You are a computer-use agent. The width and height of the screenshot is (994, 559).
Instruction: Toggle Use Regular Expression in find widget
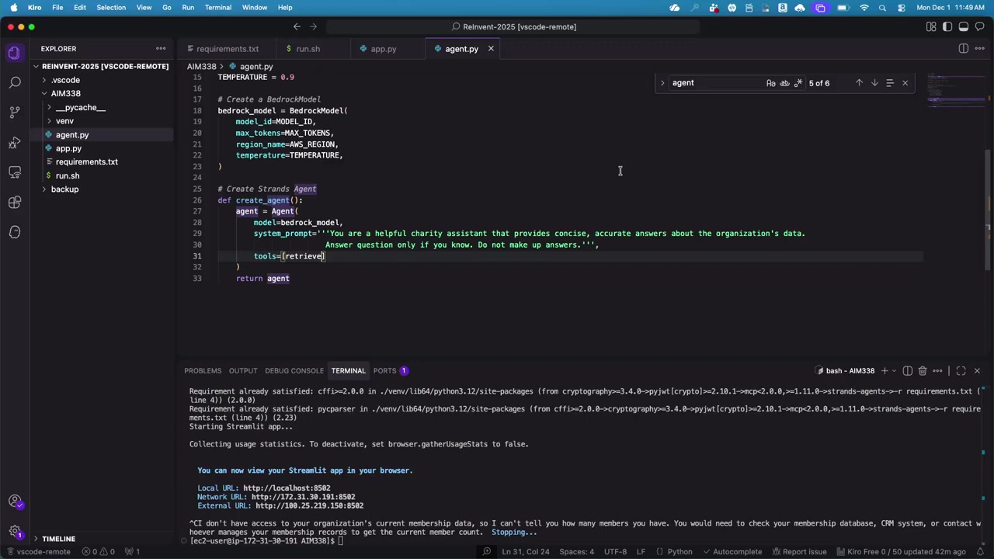pyautogui.click(x=798, y=83)
